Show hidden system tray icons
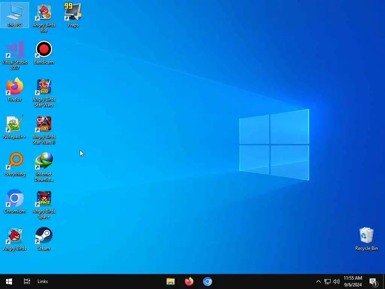Viewport: 385px width, 289px height. 318,281
